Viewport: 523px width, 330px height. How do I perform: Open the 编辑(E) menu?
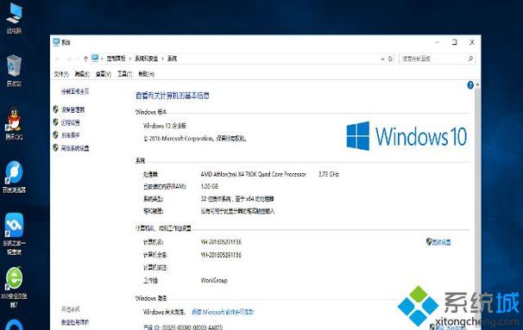point(82,74)
